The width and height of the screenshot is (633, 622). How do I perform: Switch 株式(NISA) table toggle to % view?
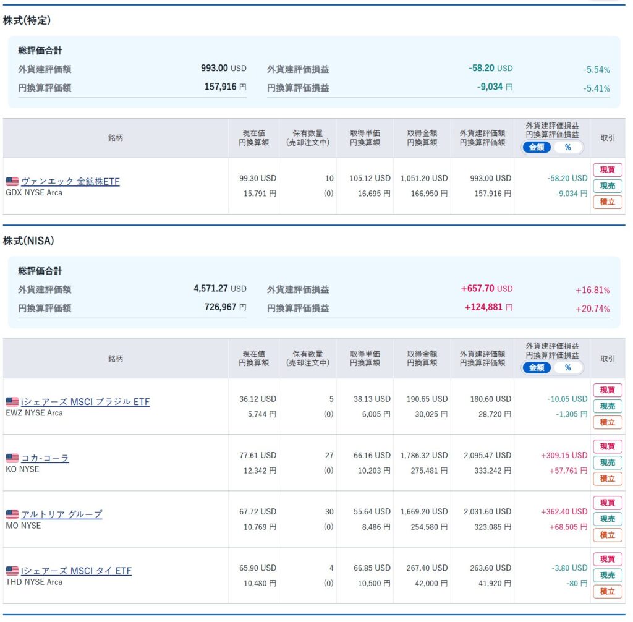(x=567, y=367)
